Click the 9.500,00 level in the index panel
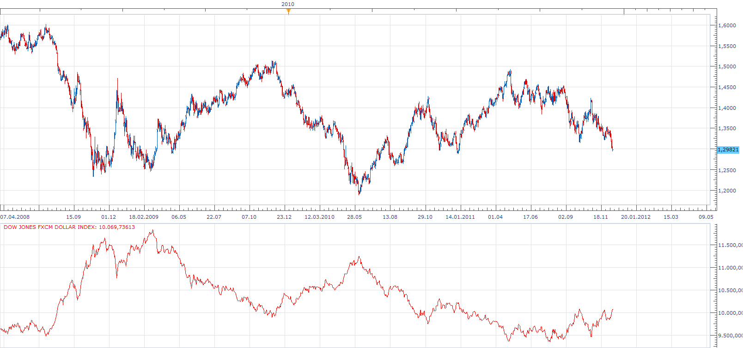This screenshot has height=348, width=743. [x=730, y=336]
